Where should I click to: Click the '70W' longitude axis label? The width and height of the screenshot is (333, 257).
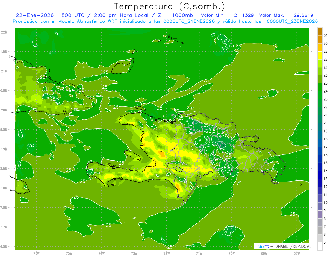click(232, 253)
